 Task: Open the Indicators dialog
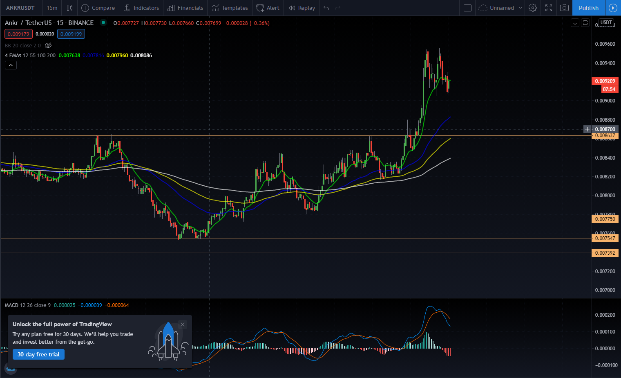click(141, 8)
